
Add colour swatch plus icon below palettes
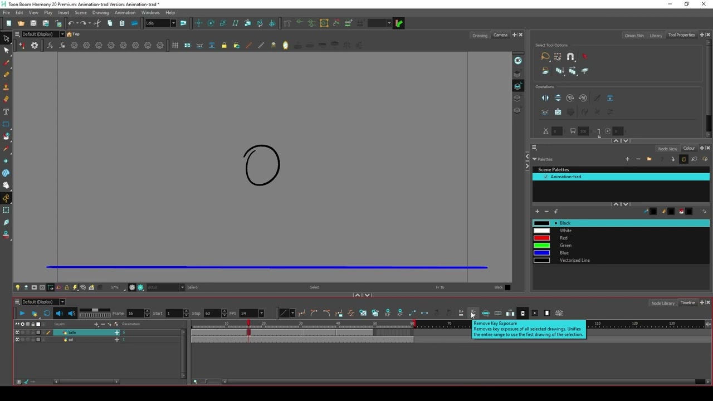pyautogui.click(x=537, y=212)
